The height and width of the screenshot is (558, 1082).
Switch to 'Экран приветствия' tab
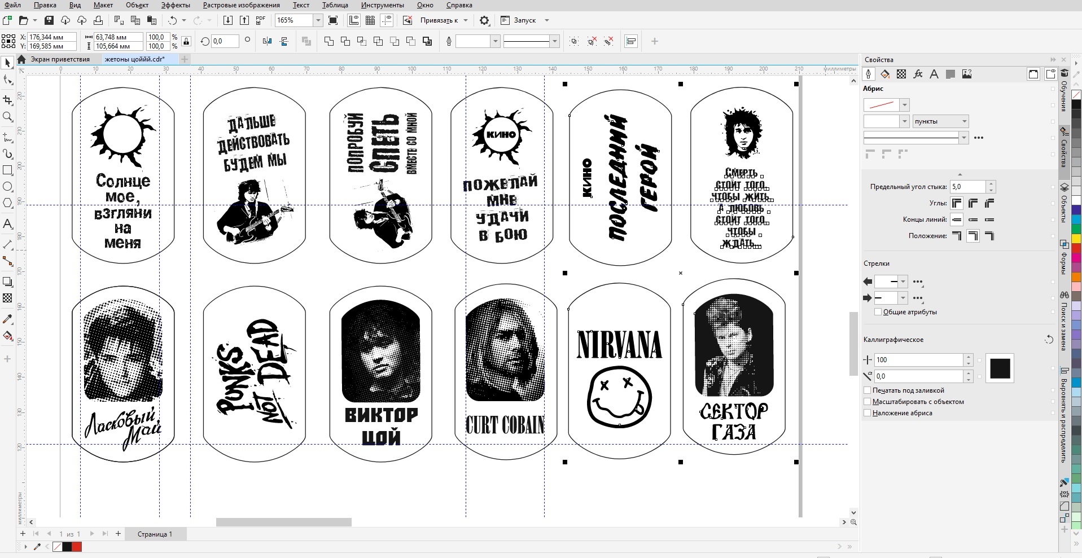[x=60, y=59]
